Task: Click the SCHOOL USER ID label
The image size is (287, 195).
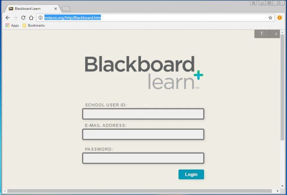Action: pos(106,105)
